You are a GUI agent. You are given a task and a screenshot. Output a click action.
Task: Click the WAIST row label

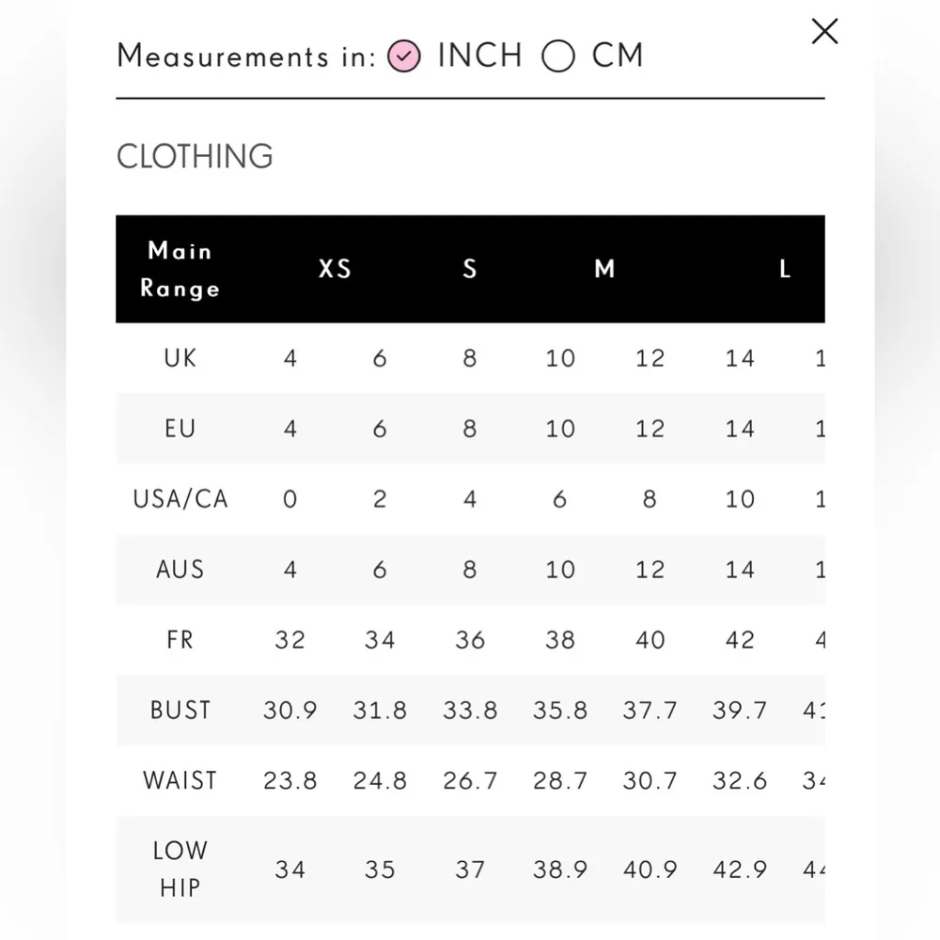tap(180, 781)
